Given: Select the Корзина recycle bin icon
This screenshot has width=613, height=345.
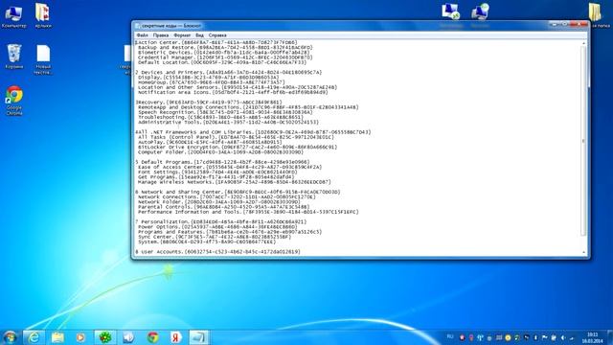Looking at the screenshot, I should tap(14, 57).
